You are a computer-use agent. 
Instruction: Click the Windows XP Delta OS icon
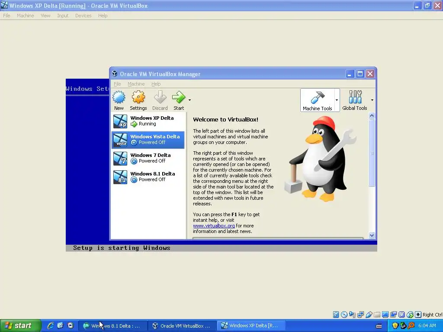tap(120, 121)
